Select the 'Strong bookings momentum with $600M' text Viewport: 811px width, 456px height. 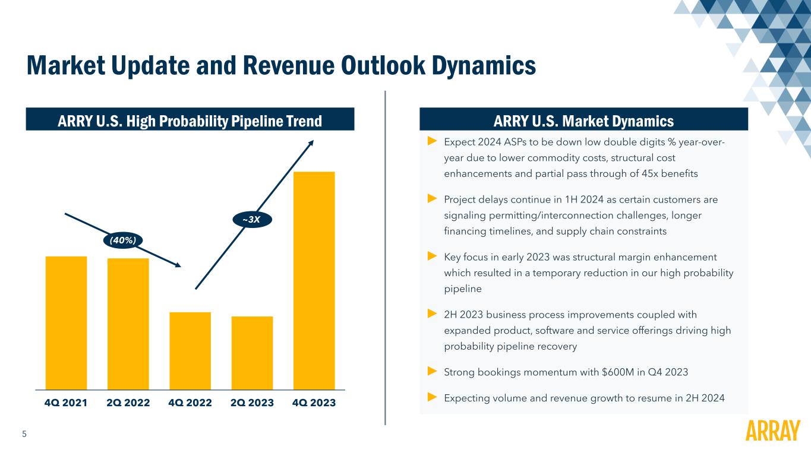tap(566, 372)
